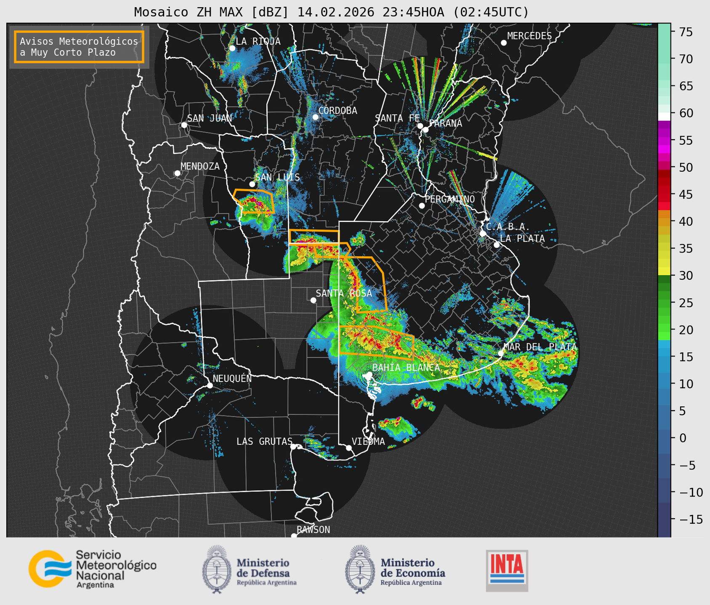Screen dimensions: 710x605
Task: Click the 45 tick label on color scale
Action: click(686, 194)
